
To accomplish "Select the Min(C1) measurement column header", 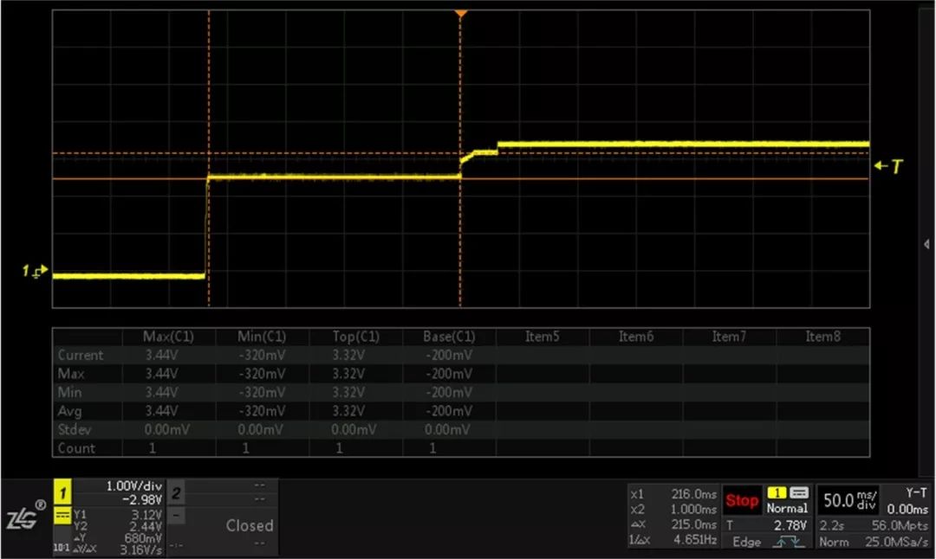I will [x=262, y=337].
